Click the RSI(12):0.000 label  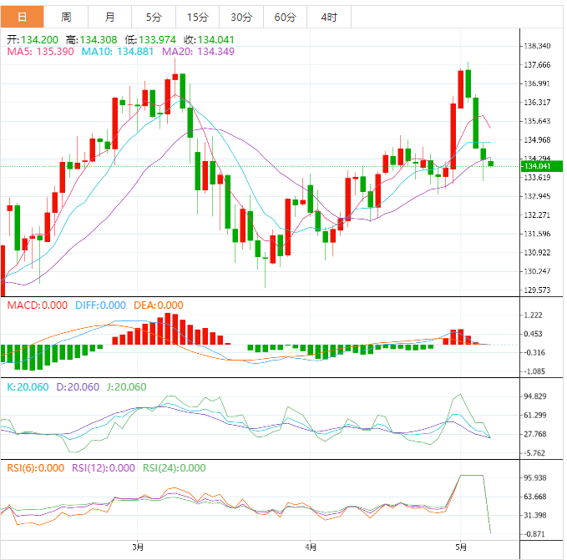(104, 468)
